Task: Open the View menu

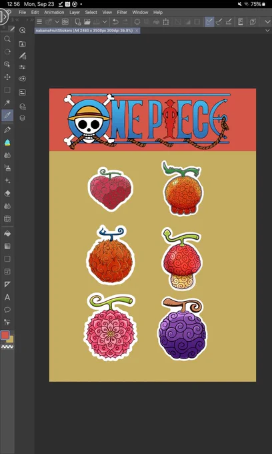Action: 107,13
